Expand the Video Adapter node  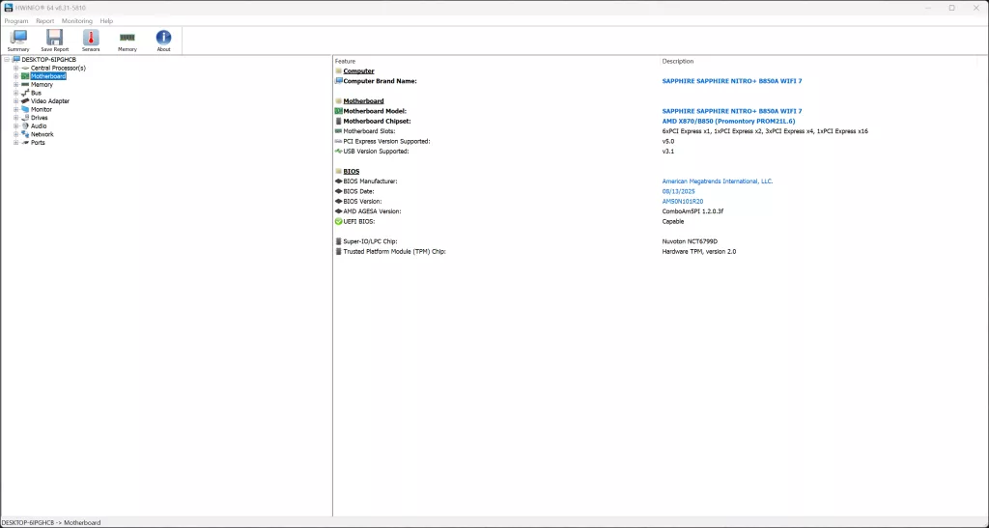[15, 100]
